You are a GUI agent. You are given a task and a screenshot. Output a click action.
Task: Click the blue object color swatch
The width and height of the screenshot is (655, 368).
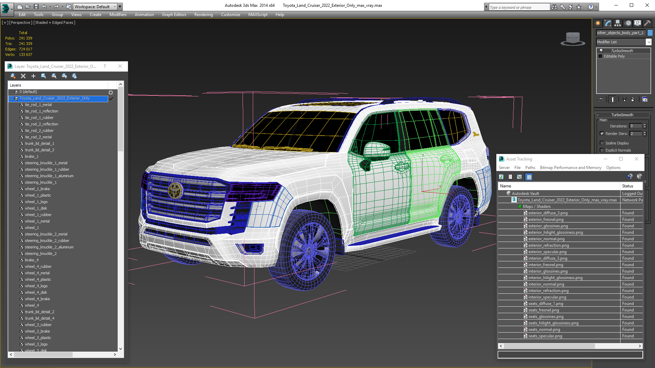tap(650, 33)
